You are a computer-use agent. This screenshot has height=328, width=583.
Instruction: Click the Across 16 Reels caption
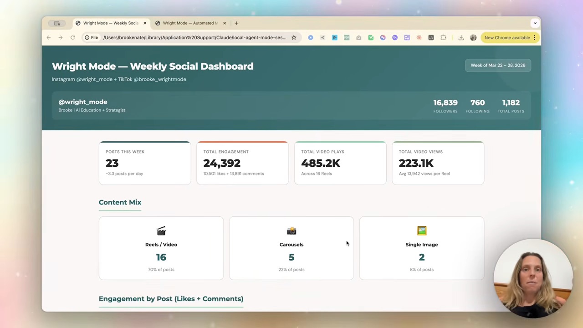coord(317,174)
